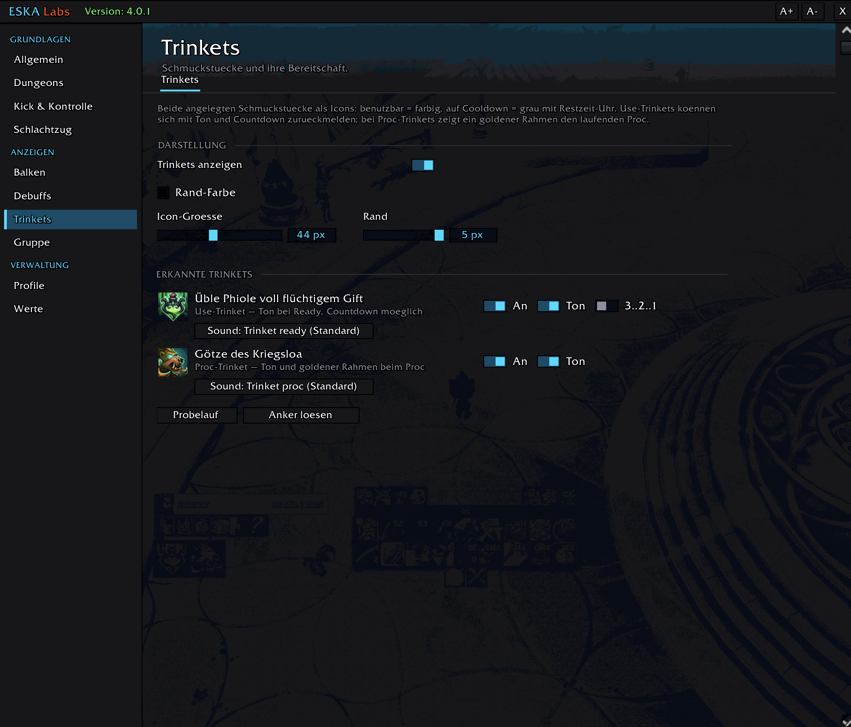Switch to the Debuffs page
The image size is (851, 727).
coord(71,196)
